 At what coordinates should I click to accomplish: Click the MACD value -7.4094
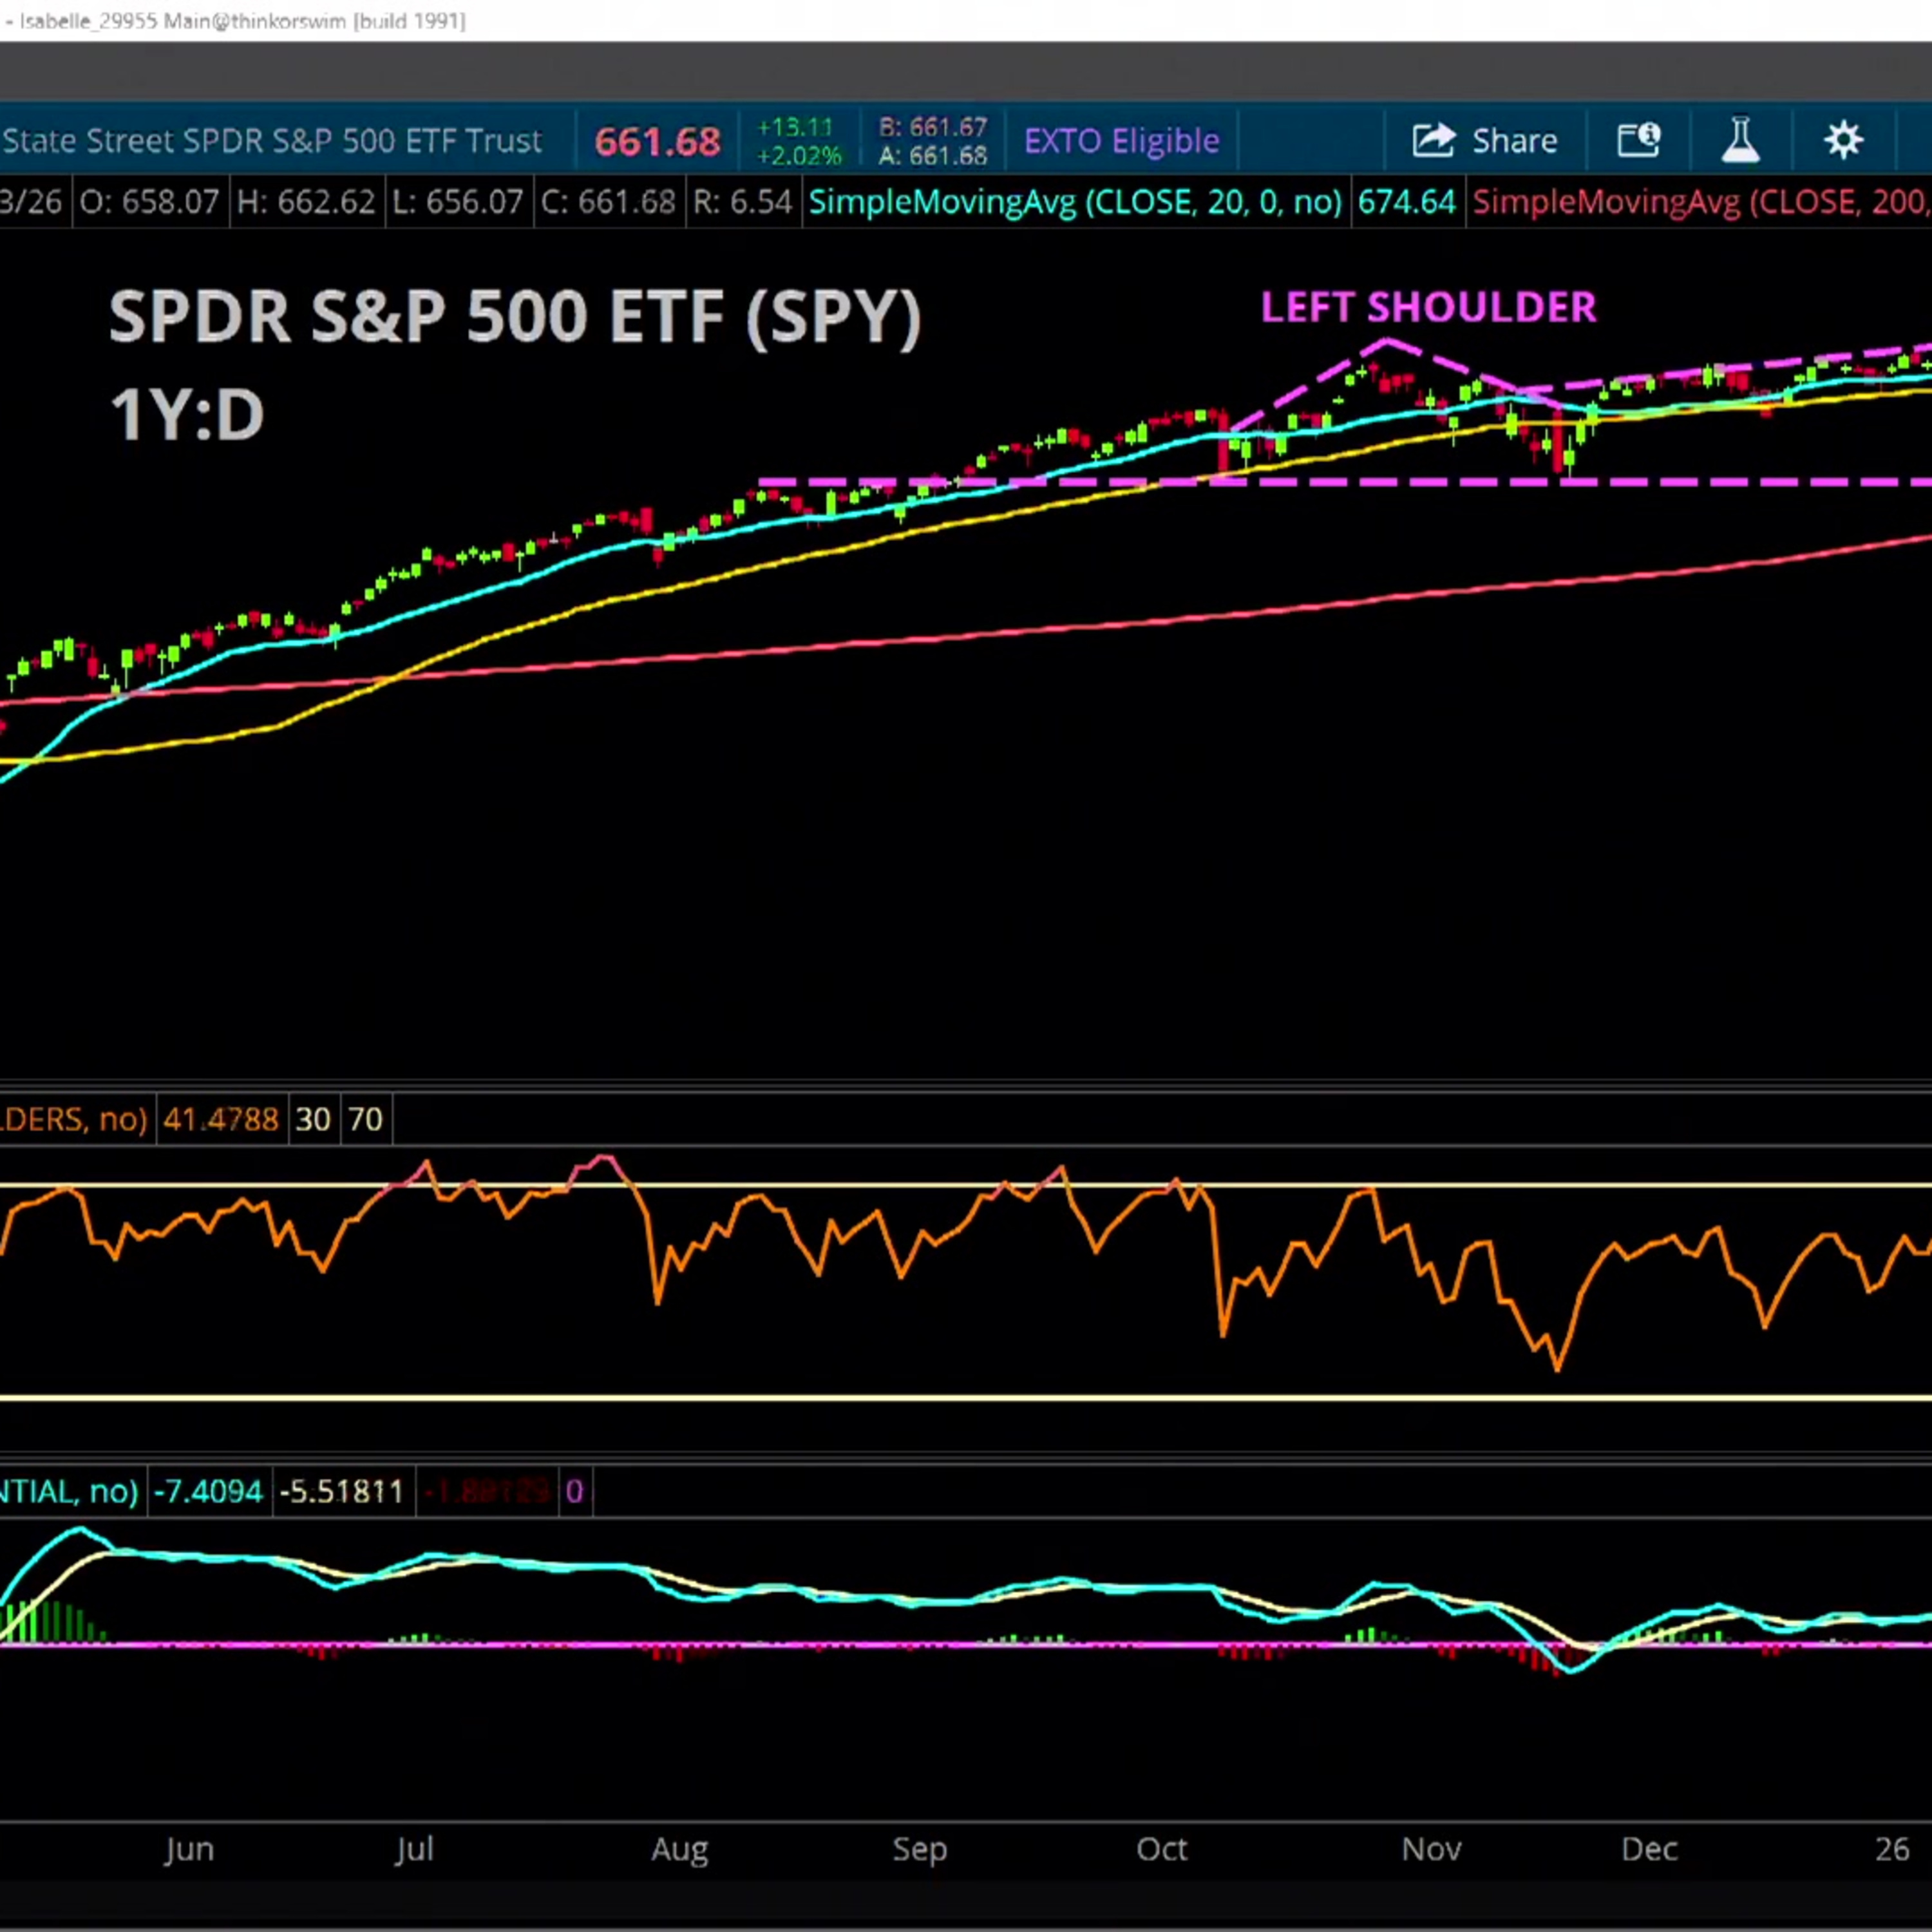pyautogui.click(x=208, y=1492)
